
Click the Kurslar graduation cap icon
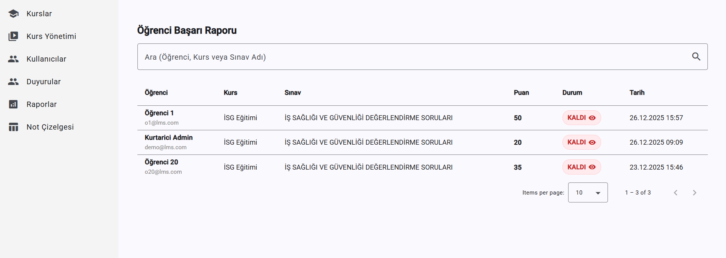click(x=13, y=14)
